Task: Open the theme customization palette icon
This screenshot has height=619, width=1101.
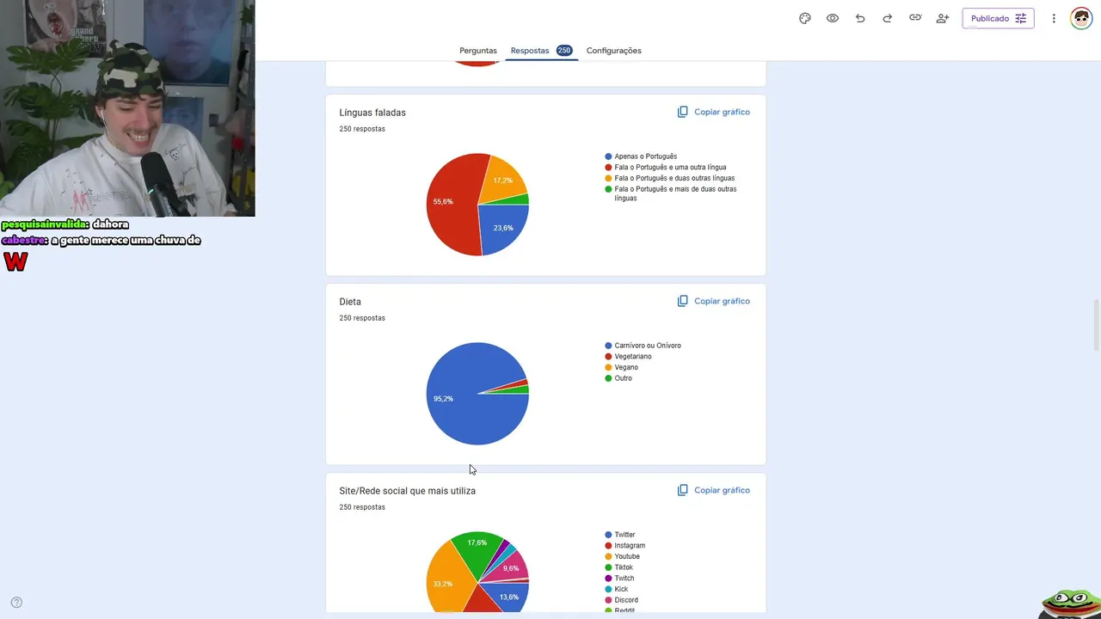Action: click(805, 18)
